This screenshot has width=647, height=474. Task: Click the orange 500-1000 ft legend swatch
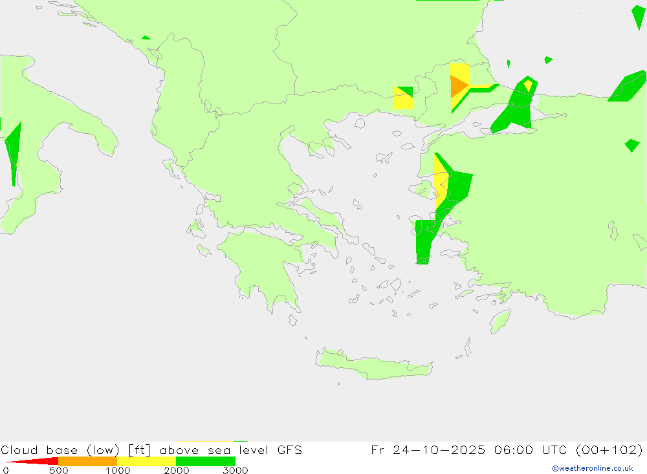87,461
